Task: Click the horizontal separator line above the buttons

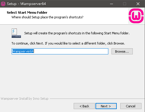Action: click(x=97, y=99)
